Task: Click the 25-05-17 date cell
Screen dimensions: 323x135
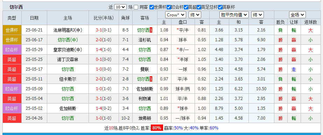Action: tap(34, 69)
